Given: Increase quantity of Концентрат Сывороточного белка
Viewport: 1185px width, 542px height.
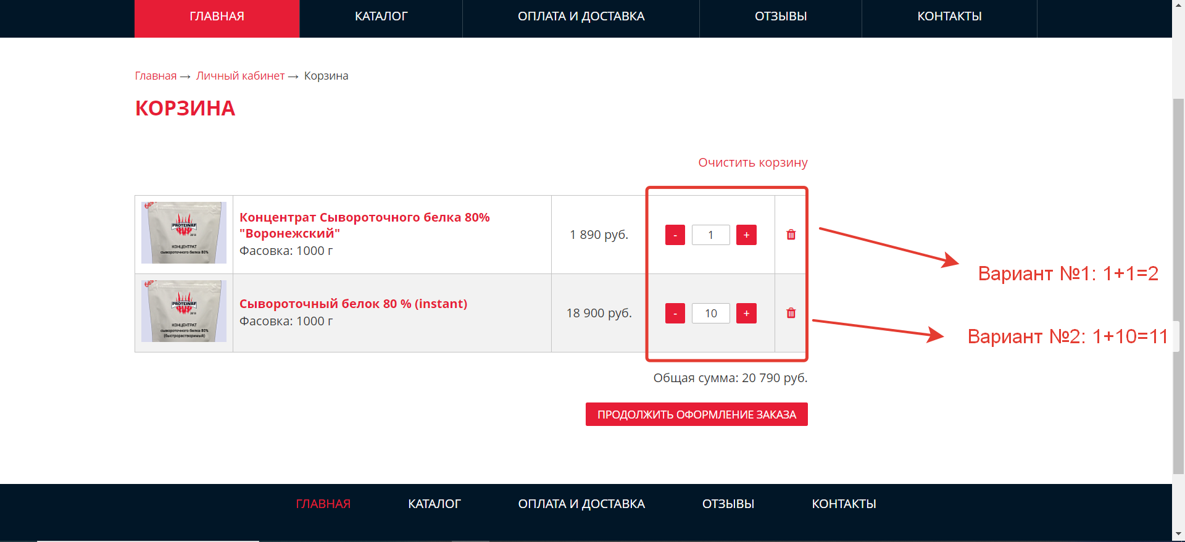Looking at the screenshot, I should click(x=746, y=235).
